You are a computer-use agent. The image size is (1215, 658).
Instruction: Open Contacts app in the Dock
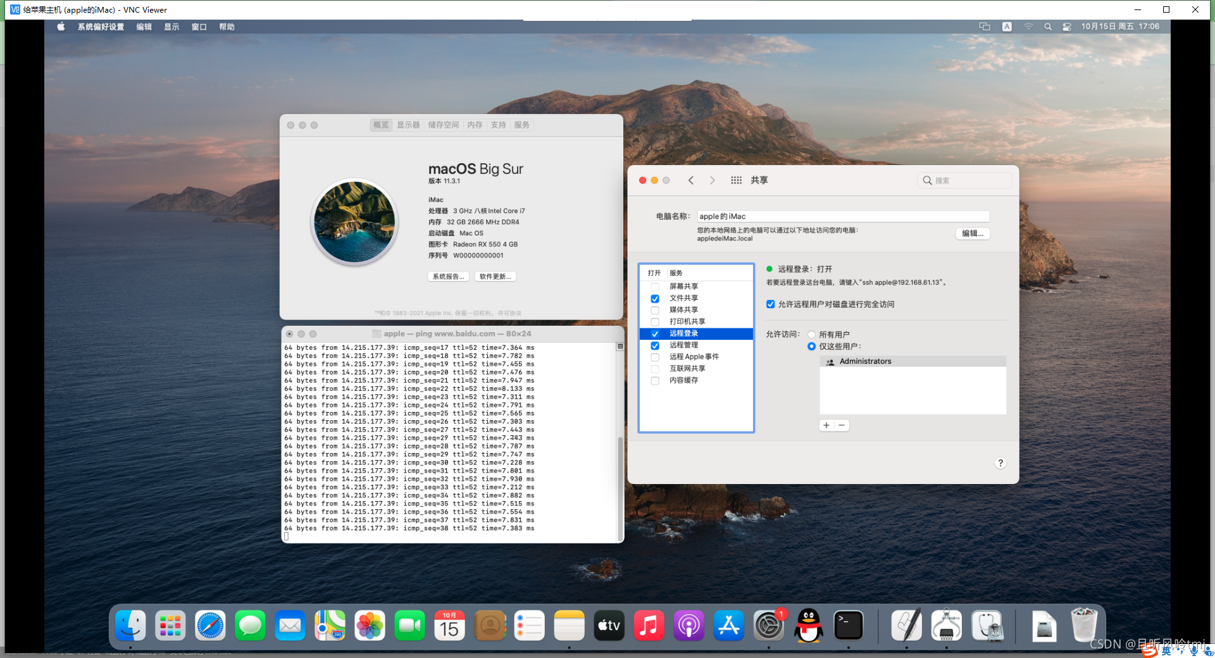point(490,626)
